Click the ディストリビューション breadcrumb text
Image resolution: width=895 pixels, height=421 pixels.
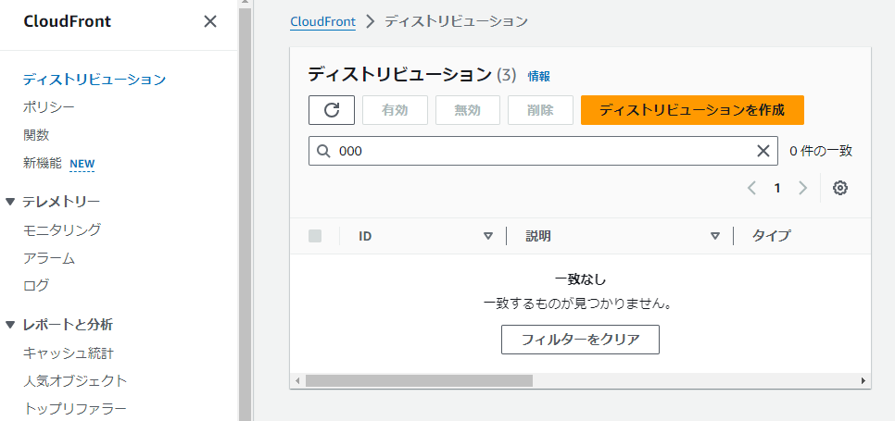(456, 21)
